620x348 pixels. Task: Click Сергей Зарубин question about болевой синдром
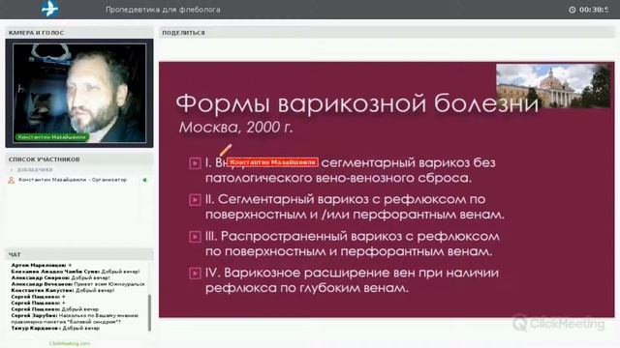tap(75, 319)
